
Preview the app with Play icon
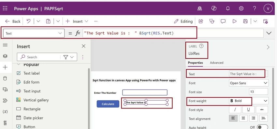[x=235, y=21]
